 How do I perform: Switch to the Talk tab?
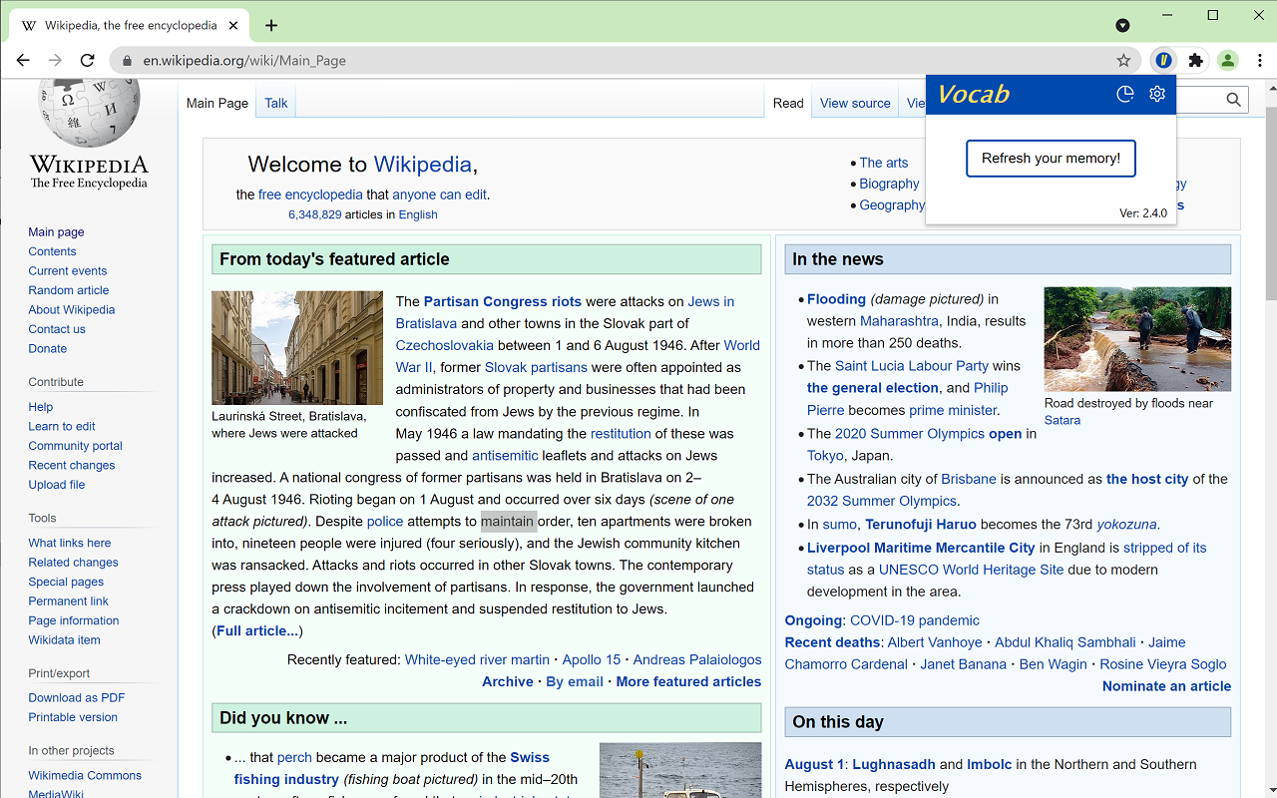coord(276,103)
